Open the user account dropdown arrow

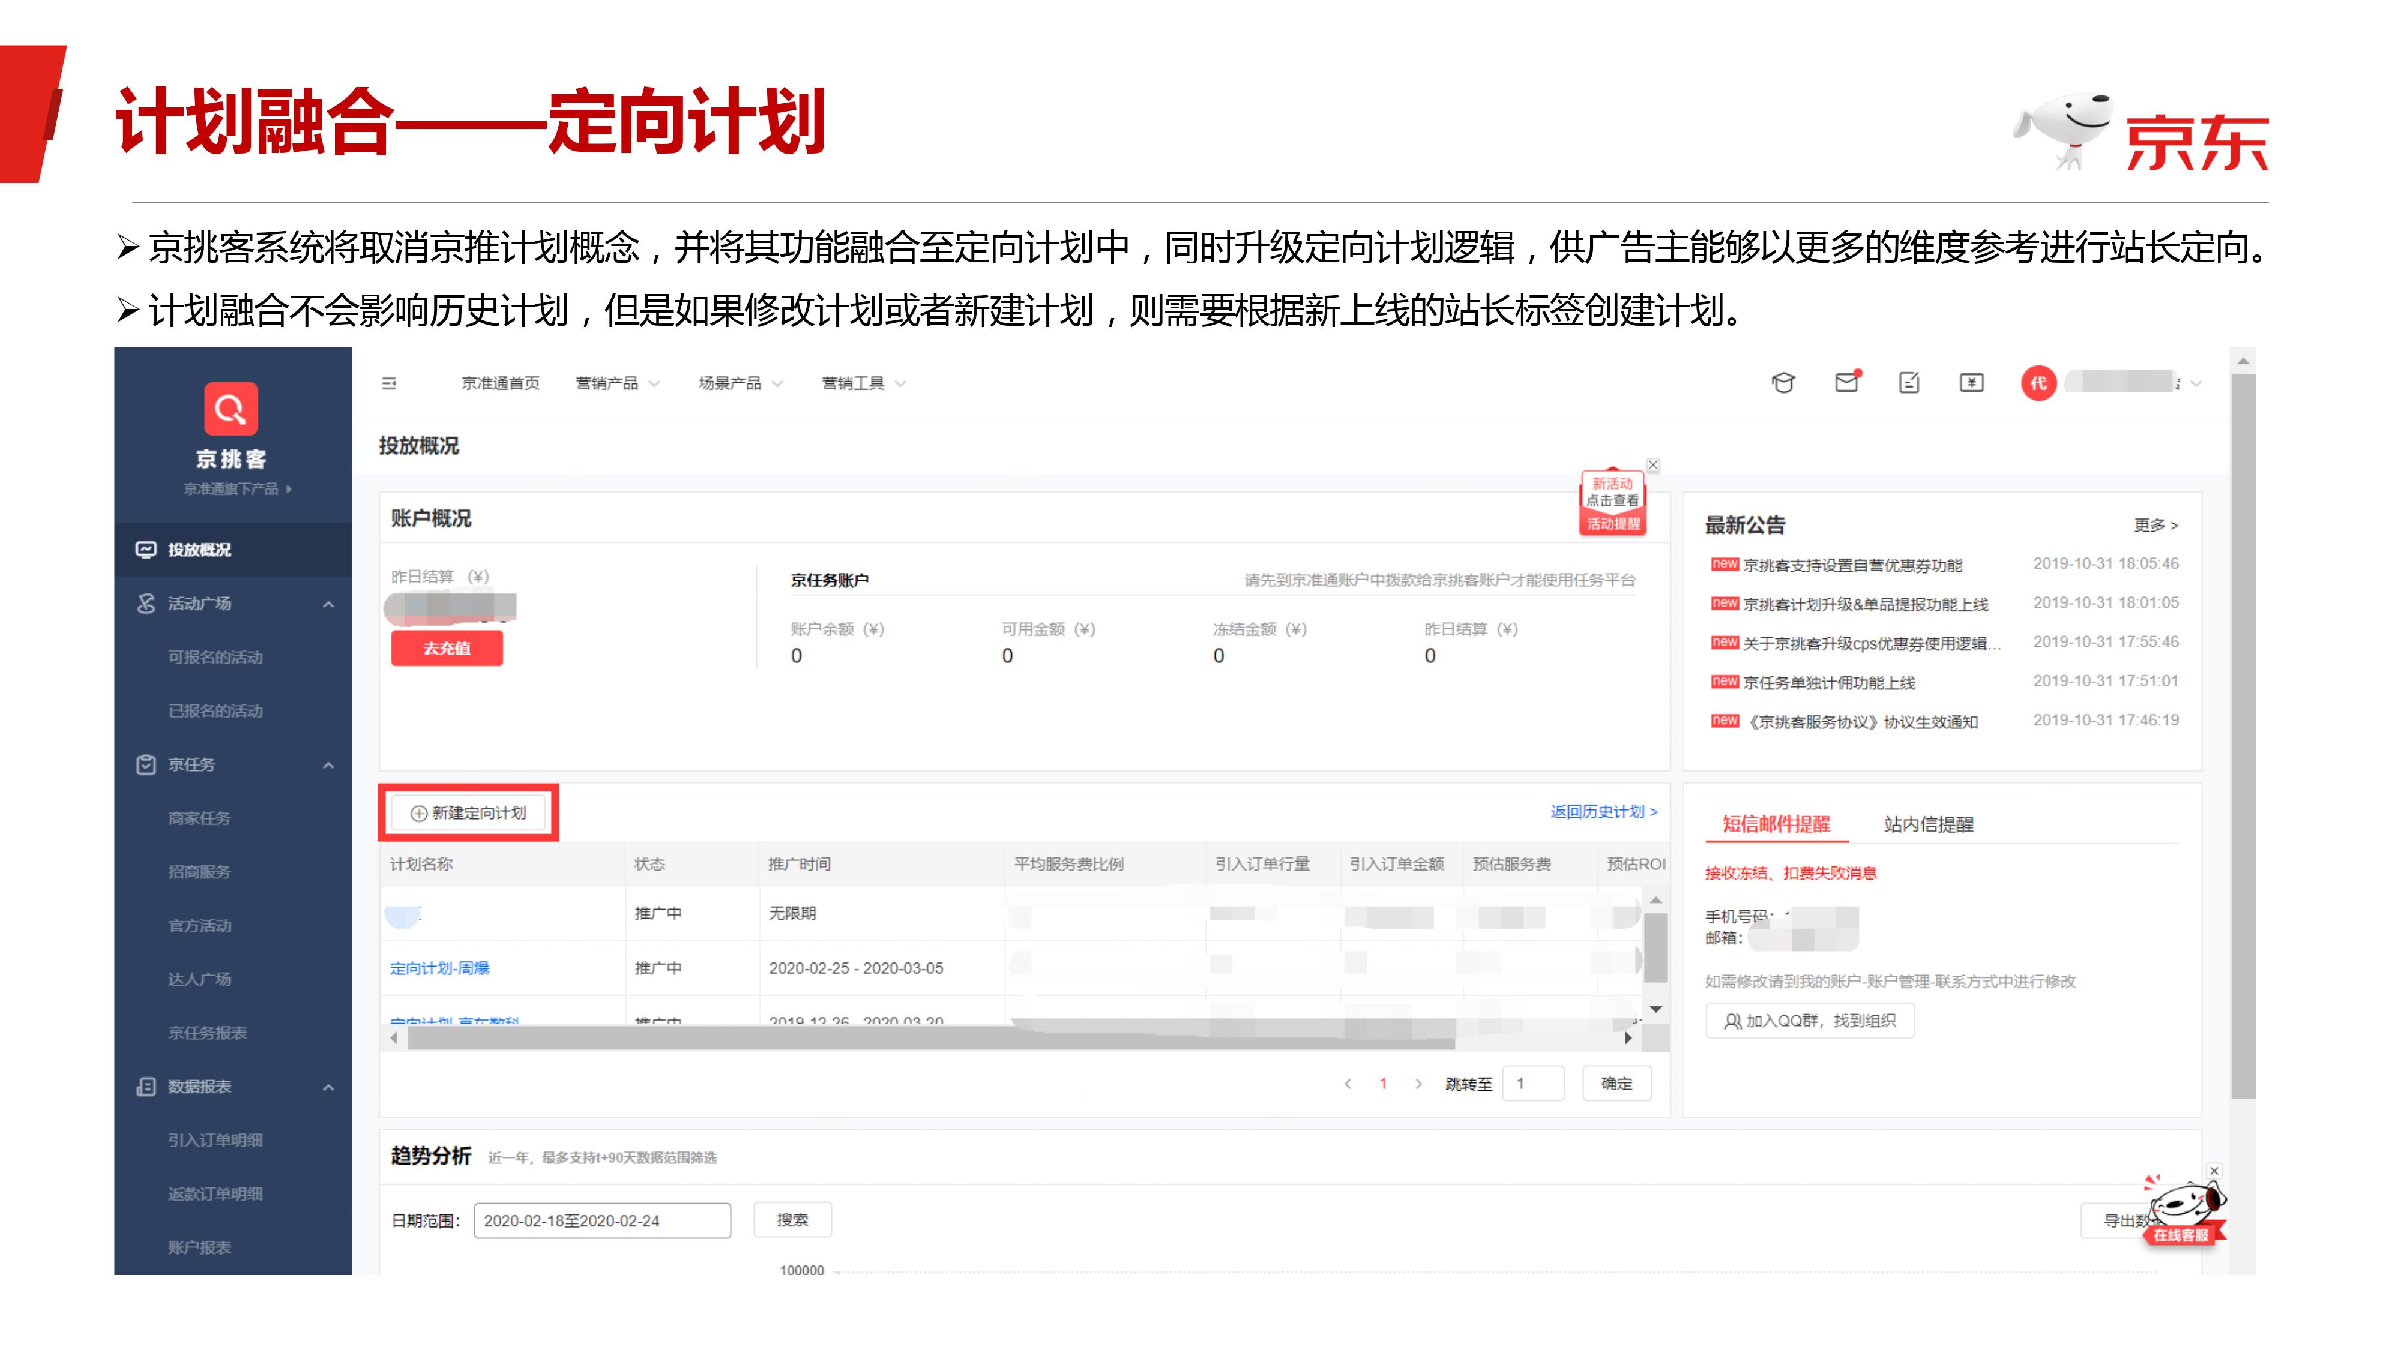pos(2196,384)
